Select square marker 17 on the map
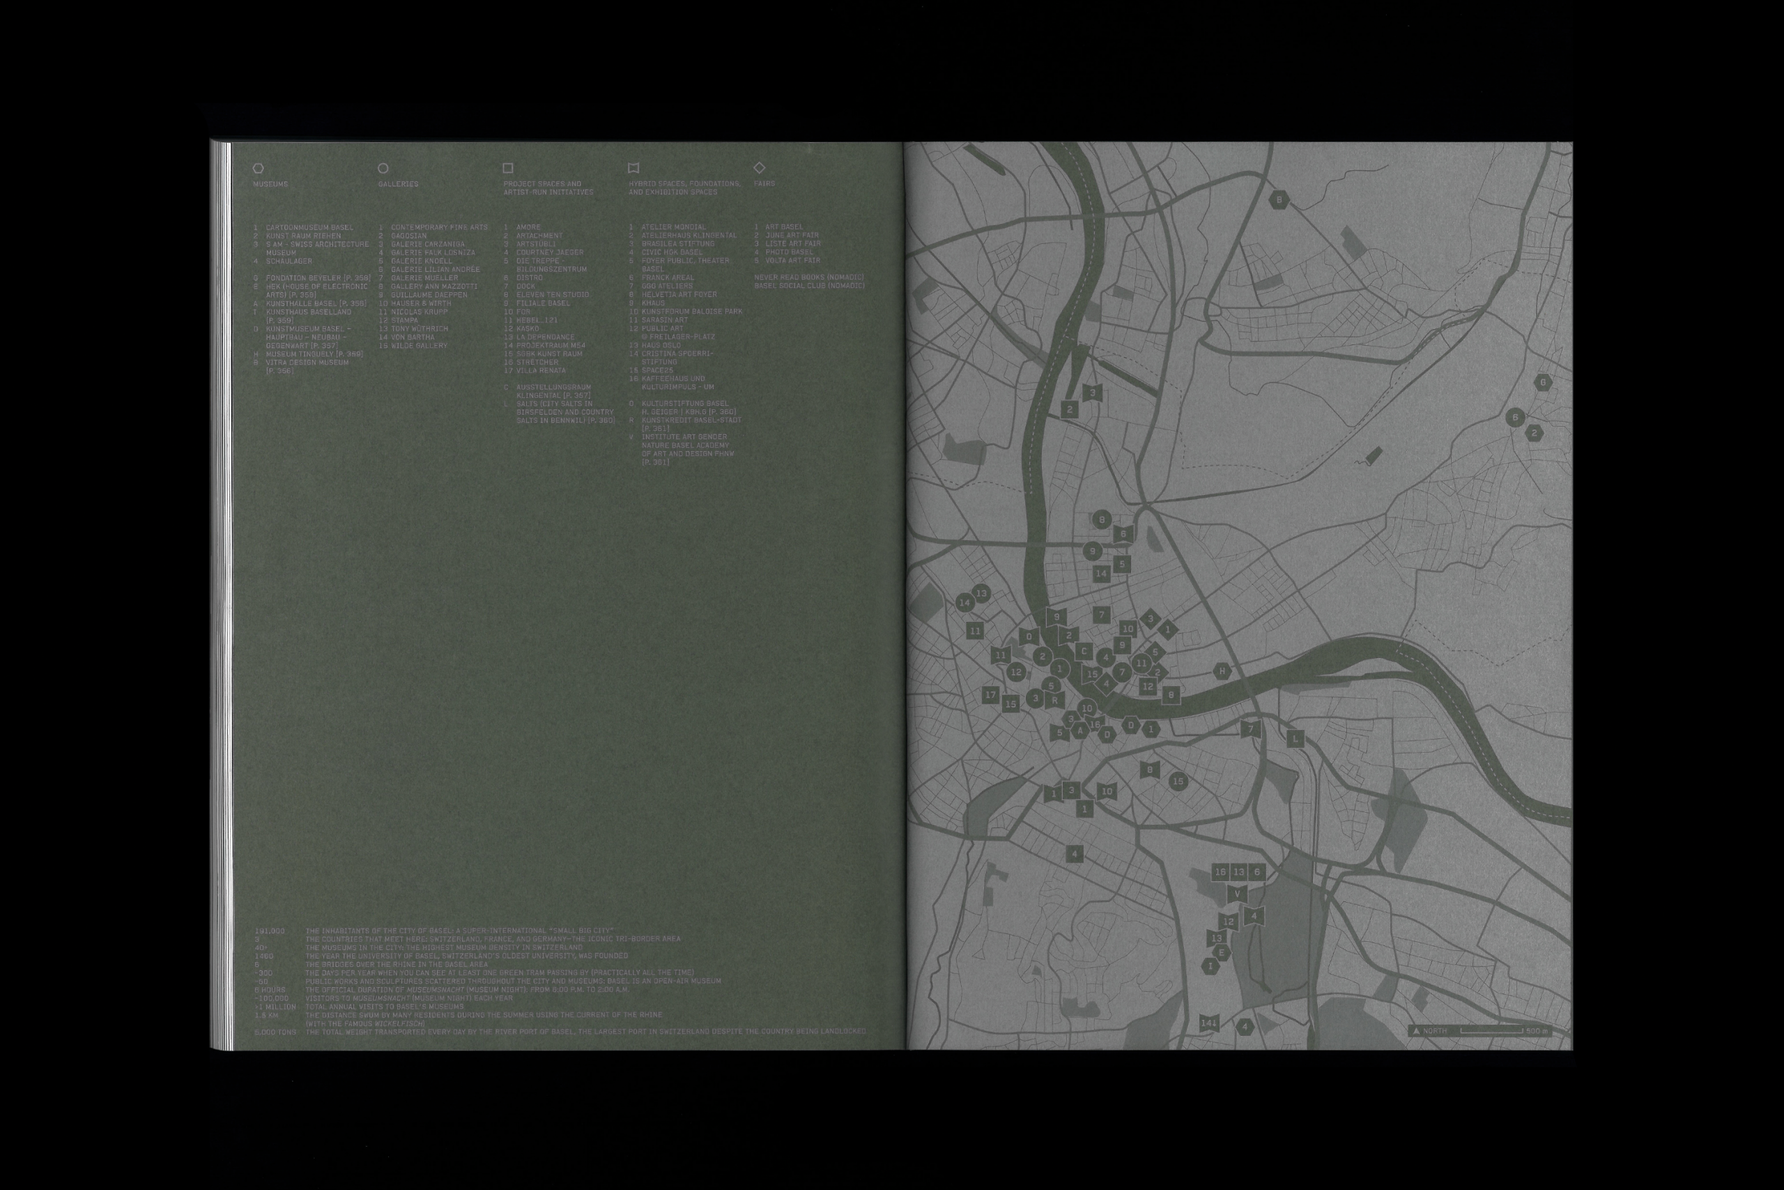 pyautogui.click(x=990, y=695)
